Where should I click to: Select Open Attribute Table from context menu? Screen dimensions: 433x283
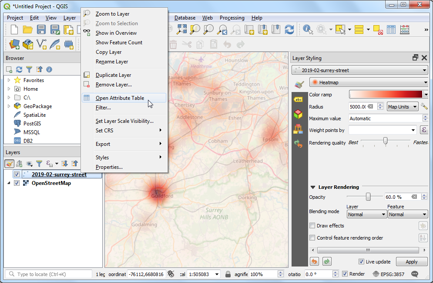click(120, 98)
